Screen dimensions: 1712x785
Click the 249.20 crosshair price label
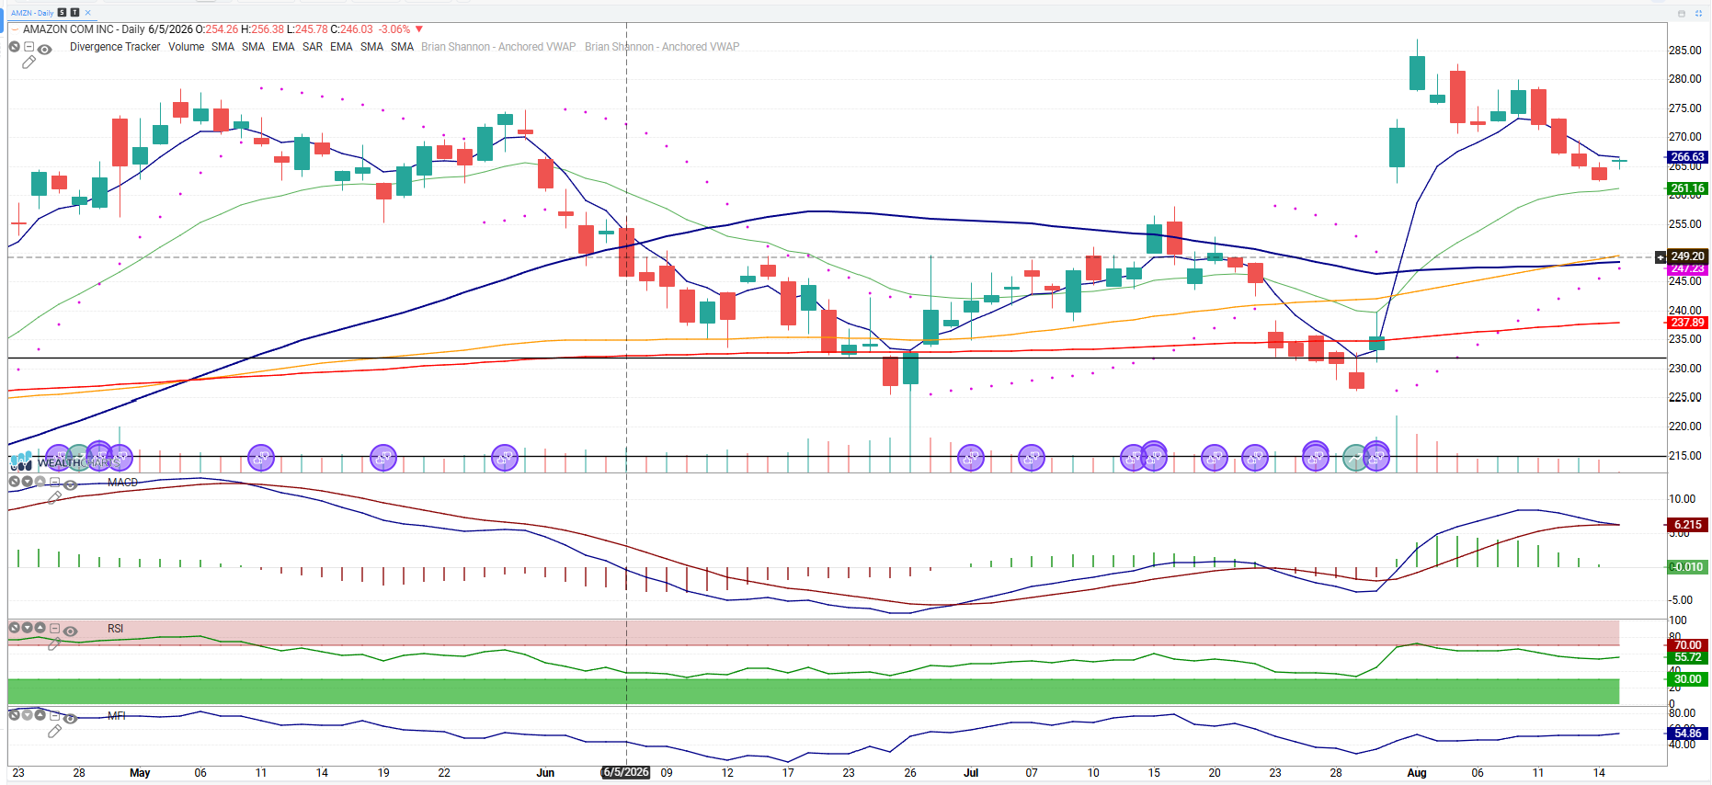click(x=1687, y=256)
